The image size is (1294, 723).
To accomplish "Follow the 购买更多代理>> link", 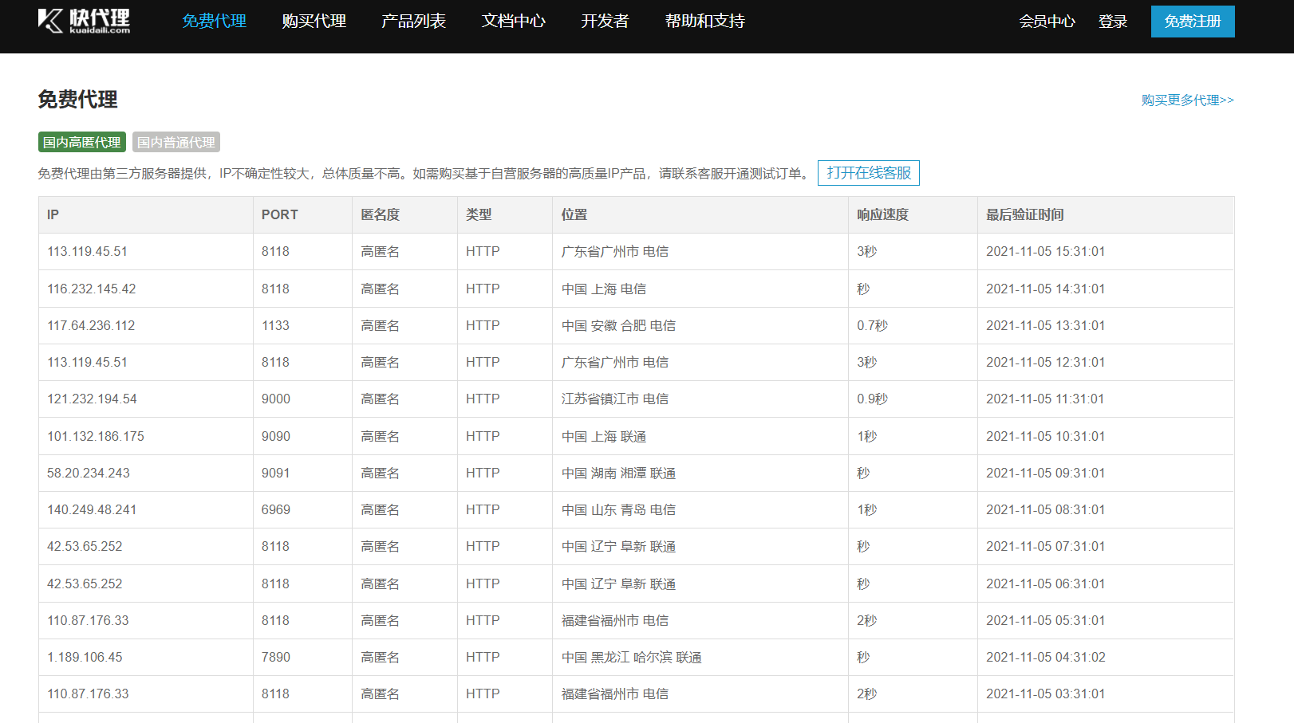I will pos(1187,100).
